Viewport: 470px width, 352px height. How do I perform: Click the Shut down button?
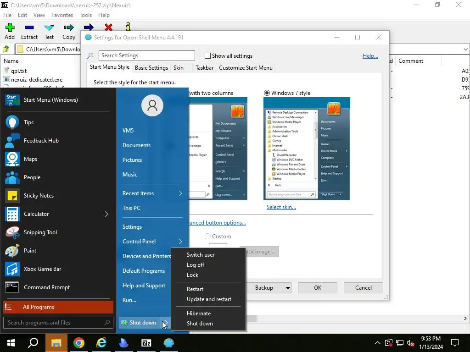(139, 323)
